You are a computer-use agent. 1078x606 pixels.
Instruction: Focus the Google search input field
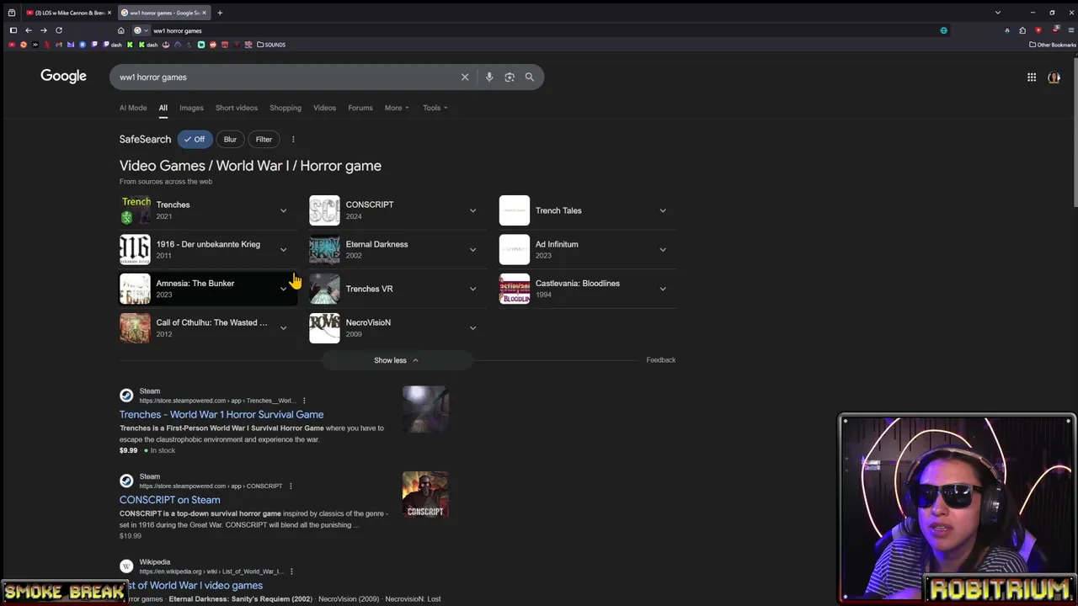286,77
